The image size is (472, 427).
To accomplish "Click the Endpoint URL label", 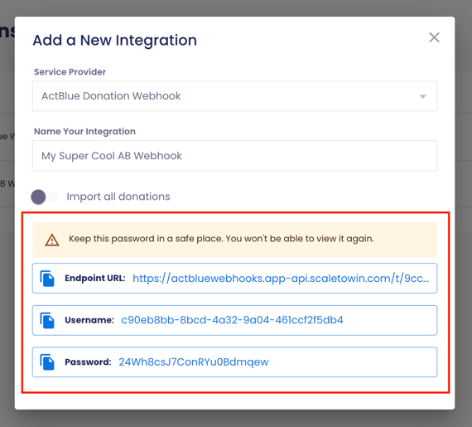I will [95, 278].
